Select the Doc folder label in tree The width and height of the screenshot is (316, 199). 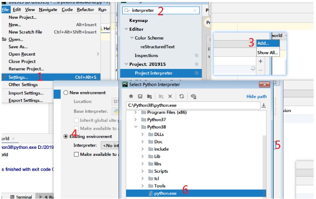click(158, 141)
